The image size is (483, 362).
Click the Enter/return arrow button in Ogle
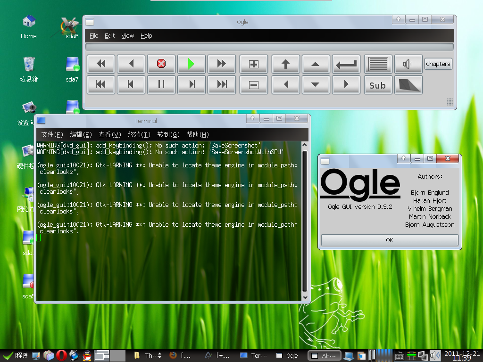pyautogui.click(x=346, y=64)
